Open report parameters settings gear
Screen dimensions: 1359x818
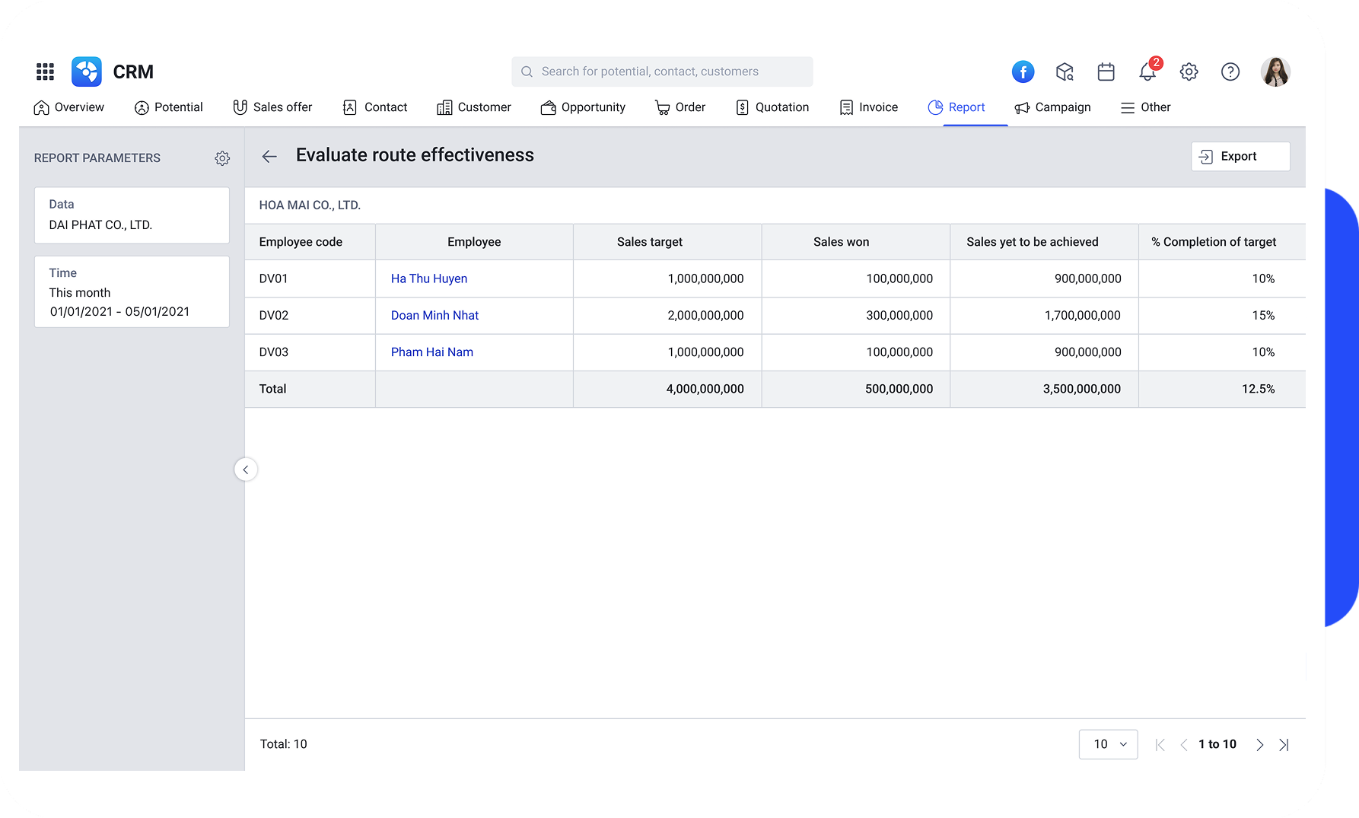[221, 158]
